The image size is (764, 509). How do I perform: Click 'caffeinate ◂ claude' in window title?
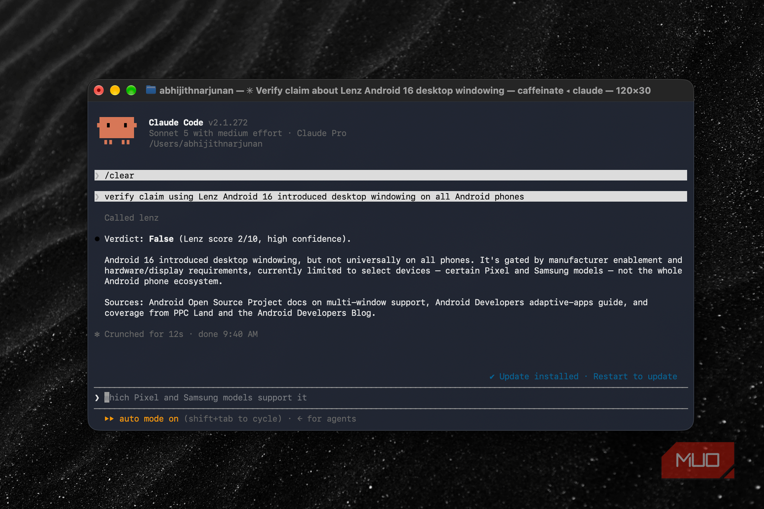pyautogui.click(x=560, y=91)
